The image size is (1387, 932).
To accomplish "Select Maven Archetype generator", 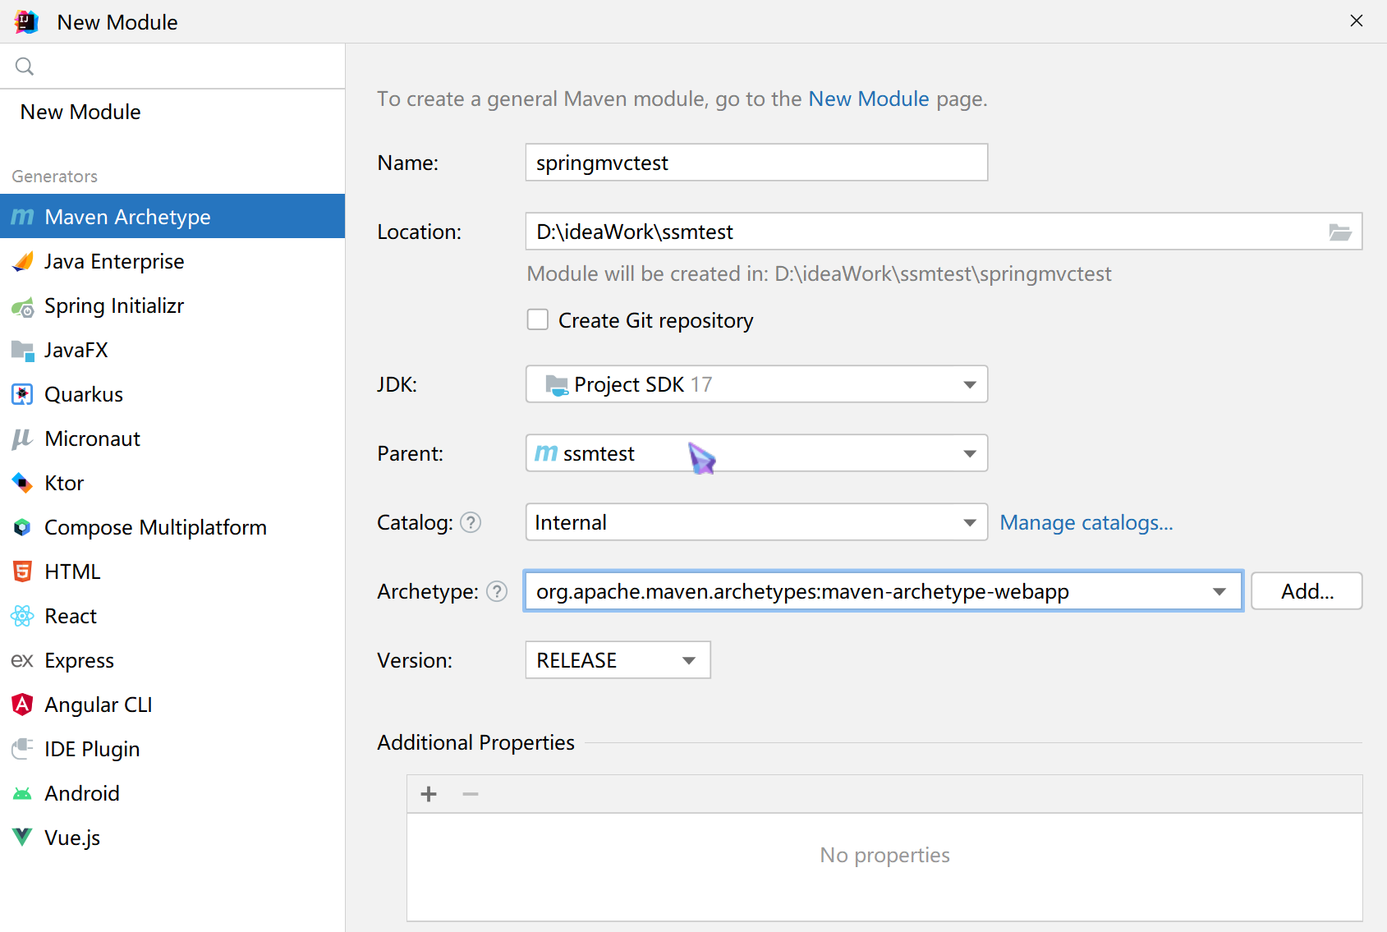I will point(172,217).
